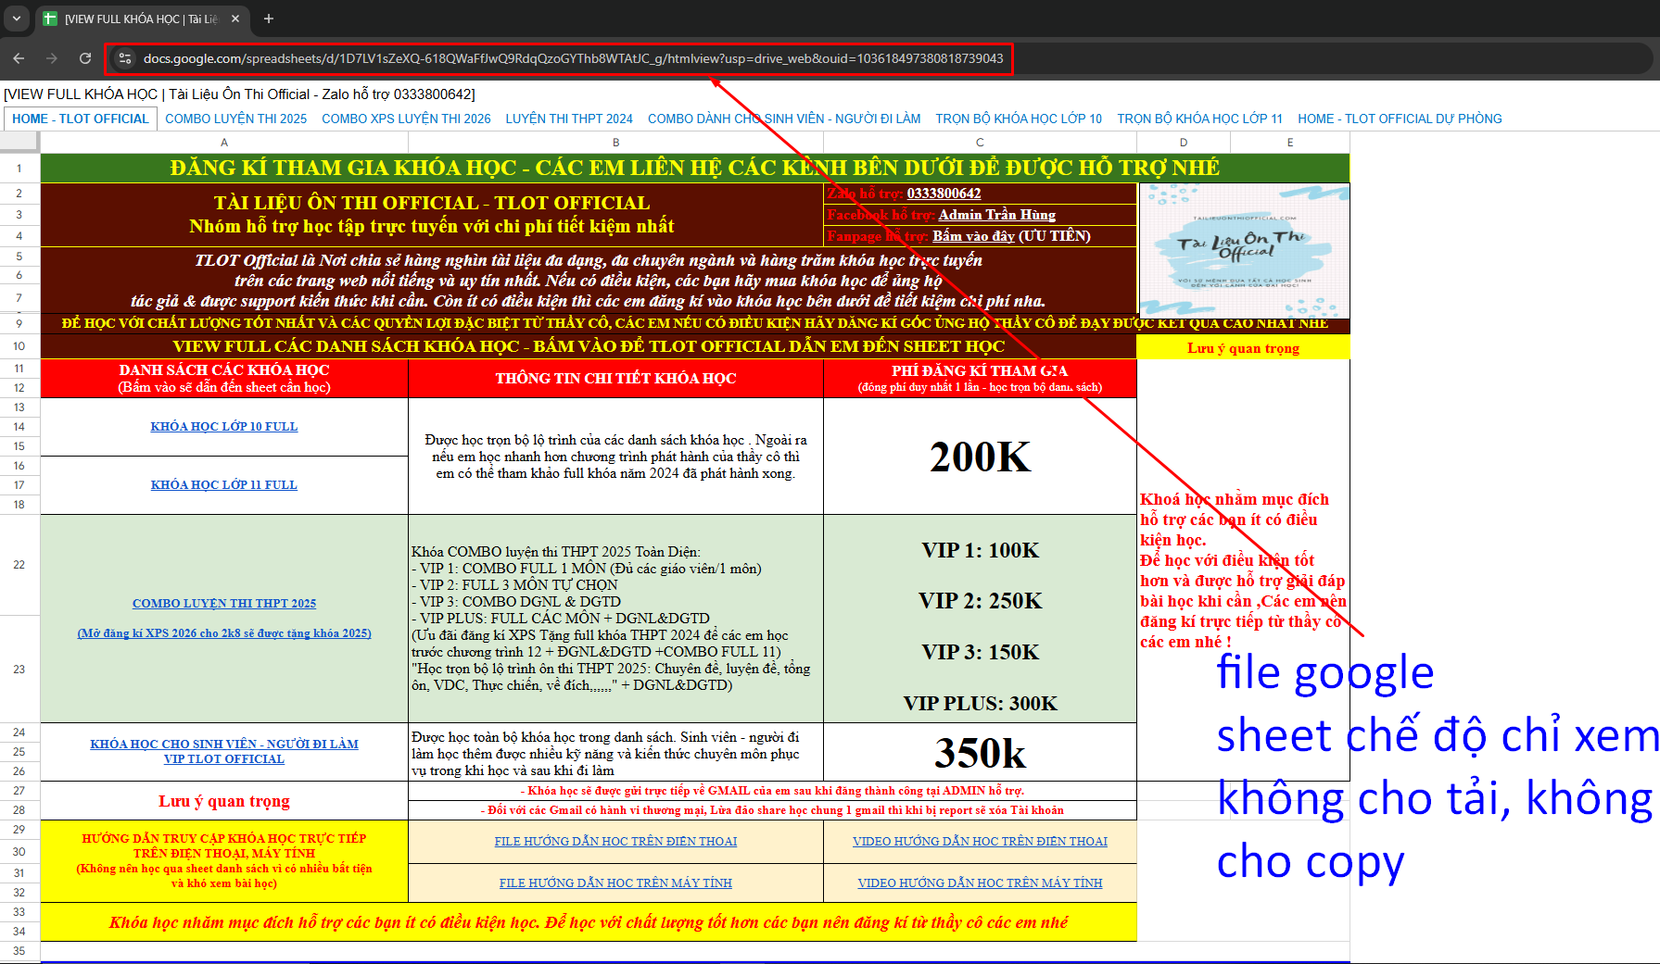The height and width of the screenshot is (964, 1660).
Task: Switch to HOME - TLOT OFFICIAL sheet tab
Action: coord(80,119)
